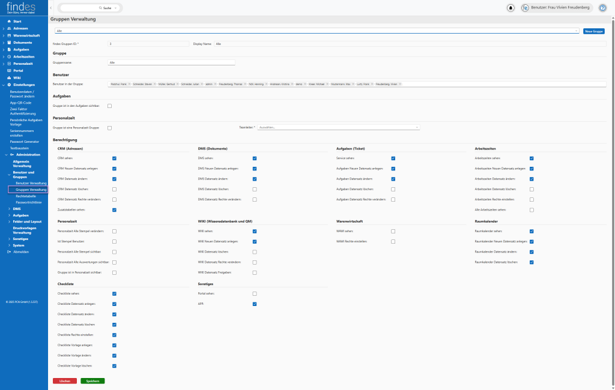
Task: Open the group selection dropdown showing Alle
Action: [x=316, y=31]
